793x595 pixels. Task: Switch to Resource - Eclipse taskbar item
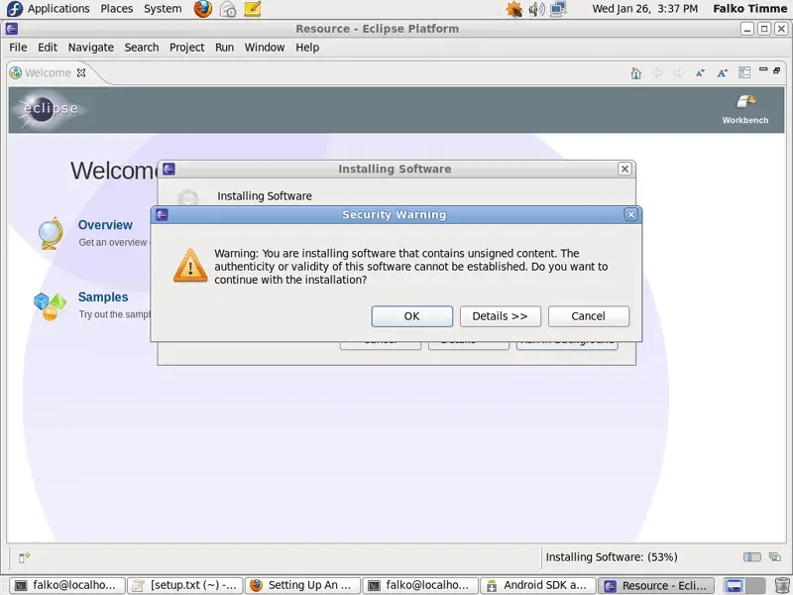pos(656,585)
